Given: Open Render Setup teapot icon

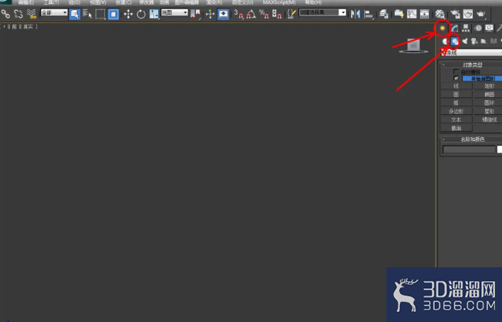Looking at the screenshot, I should point(455,14).
